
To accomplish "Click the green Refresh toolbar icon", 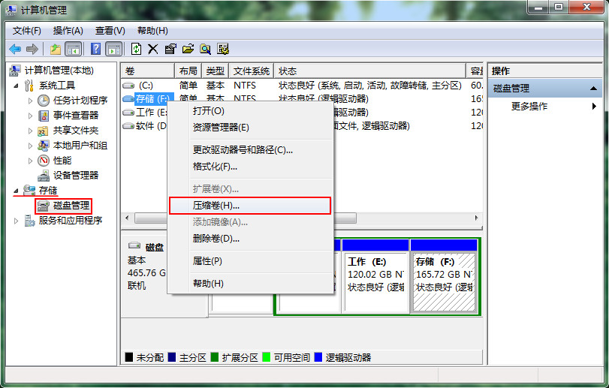I will pyautogui.click(x=136, y=49).
